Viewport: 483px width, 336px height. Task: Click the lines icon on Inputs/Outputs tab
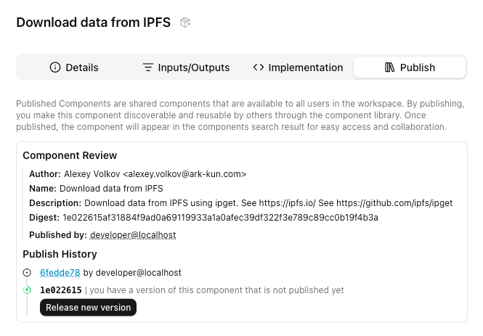pos(148,67)
